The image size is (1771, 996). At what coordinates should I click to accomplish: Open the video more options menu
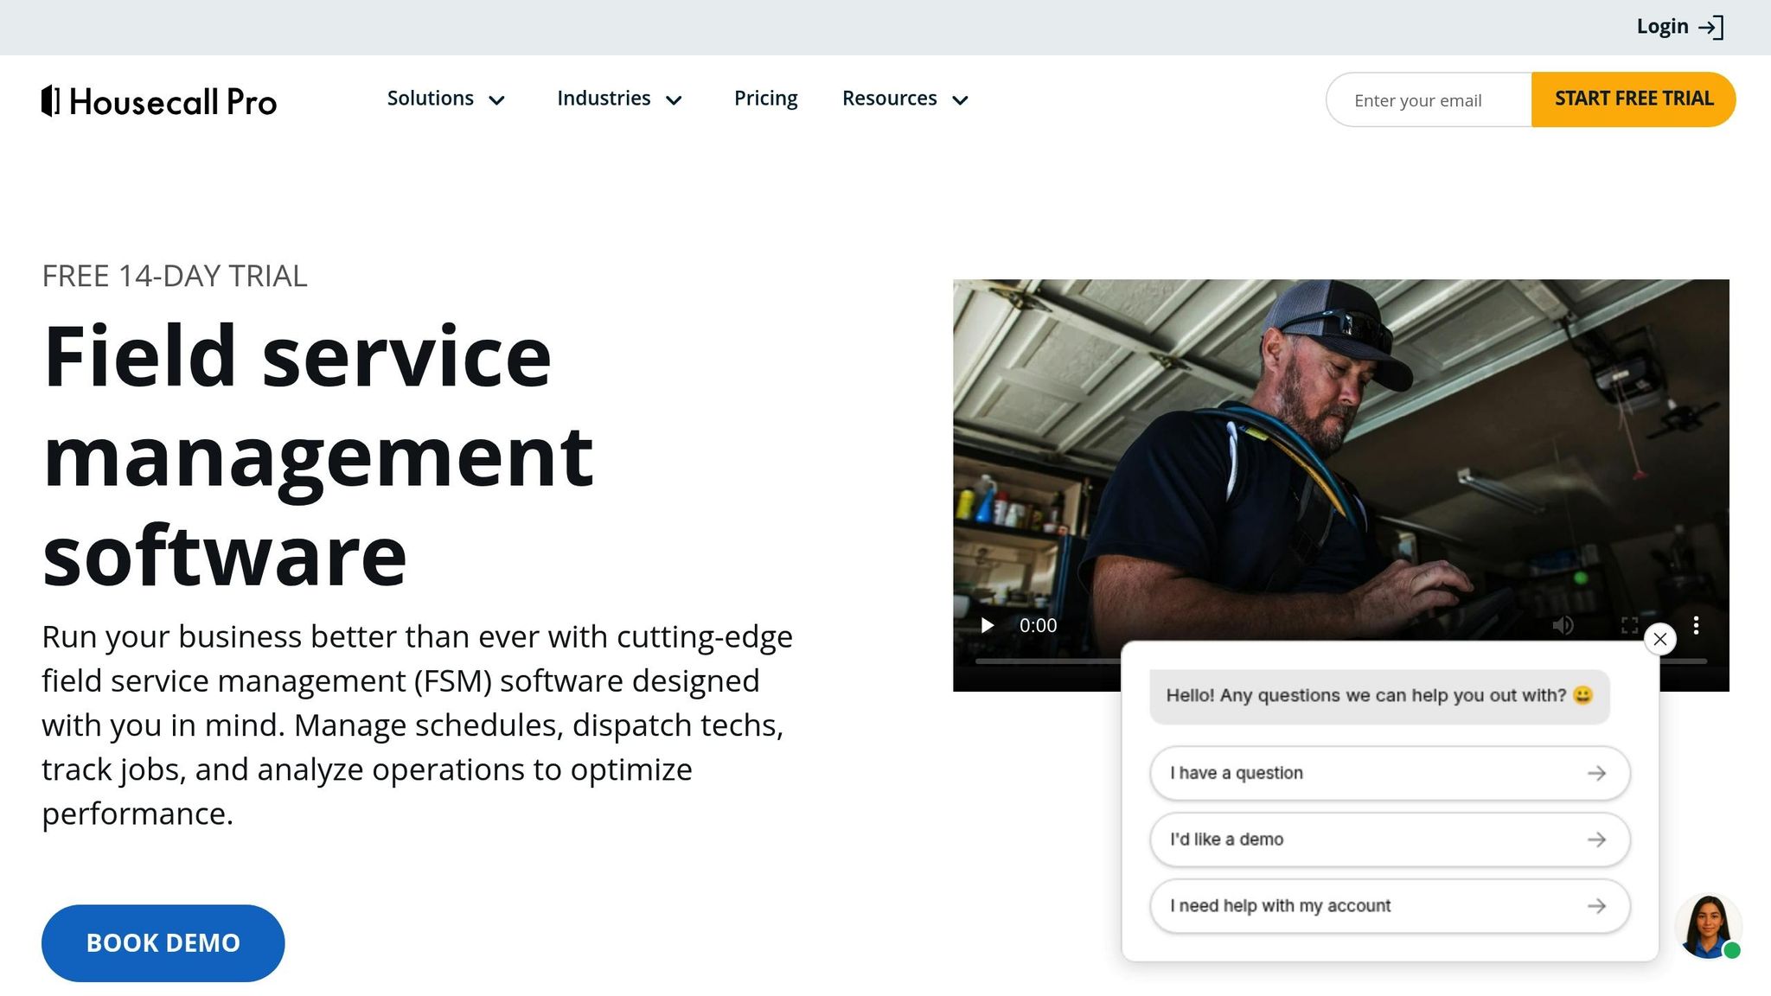1696,625
